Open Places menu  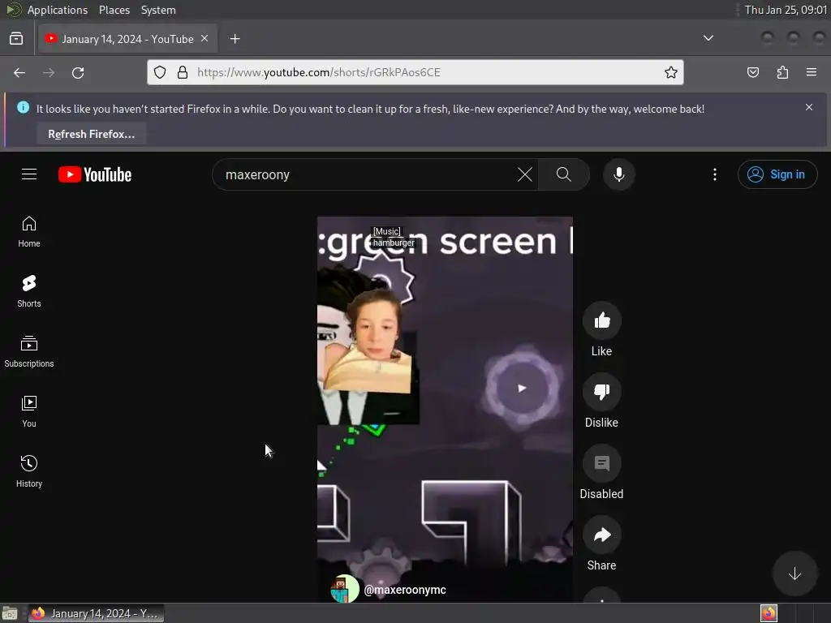point(114,10)
